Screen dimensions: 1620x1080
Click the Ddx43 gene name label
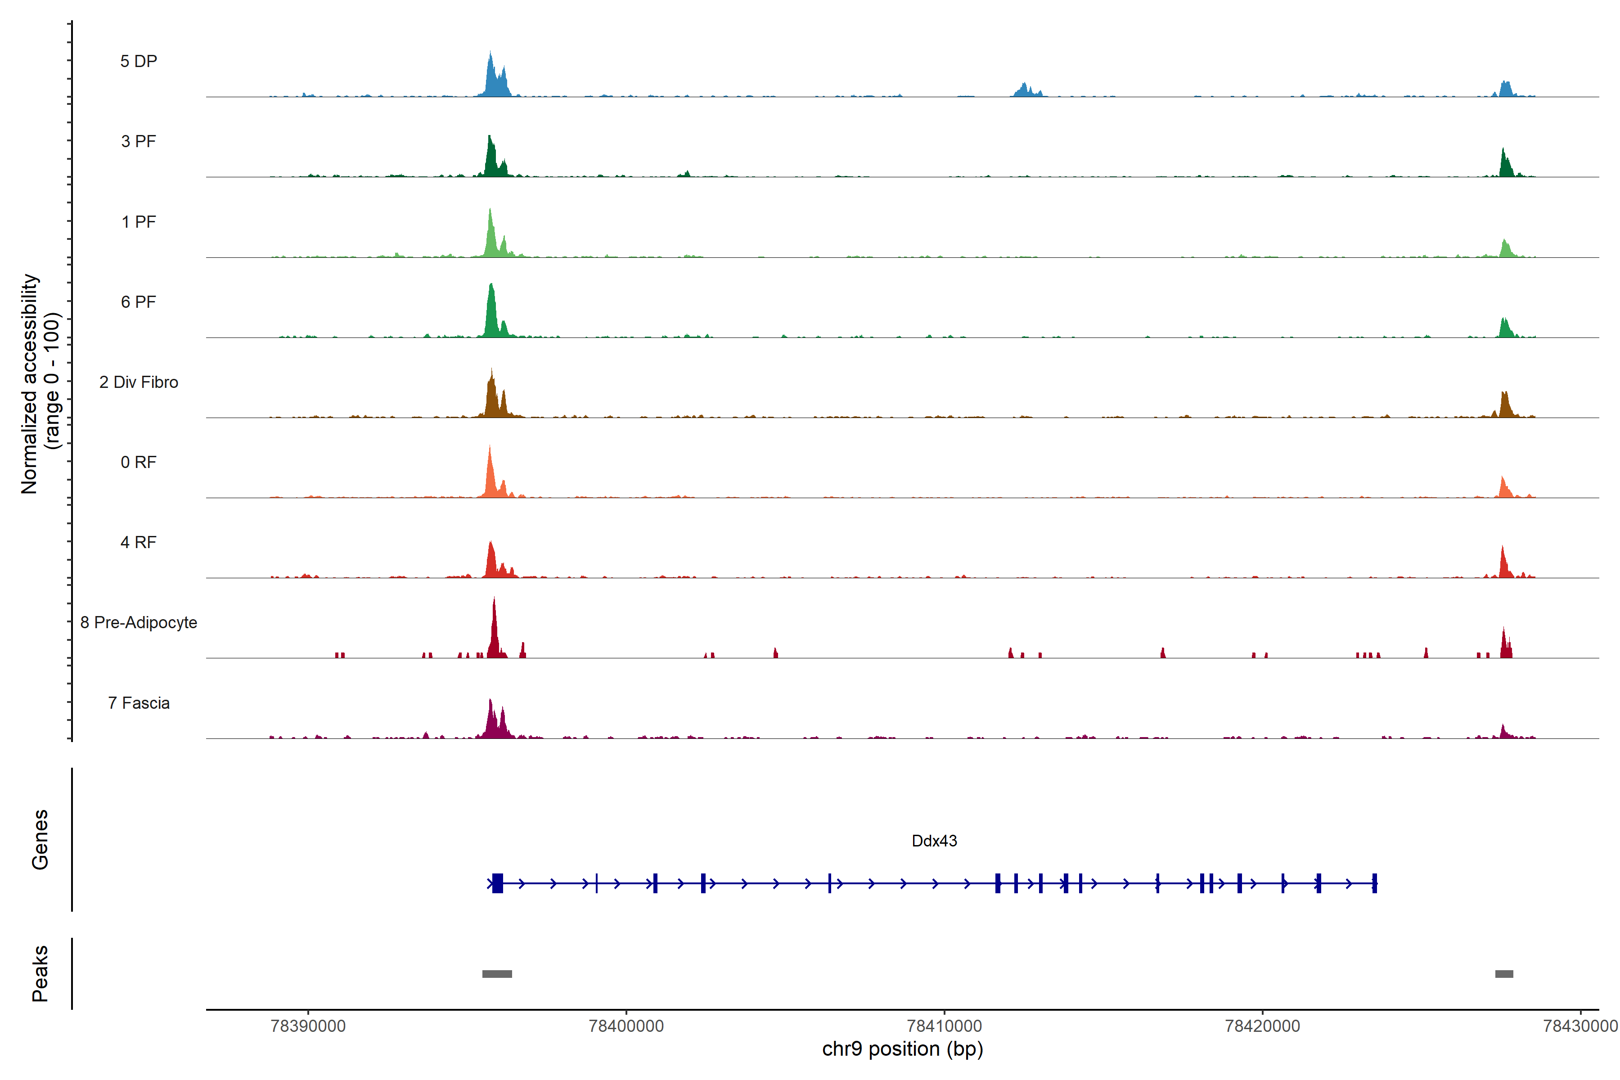pos(934,841)
